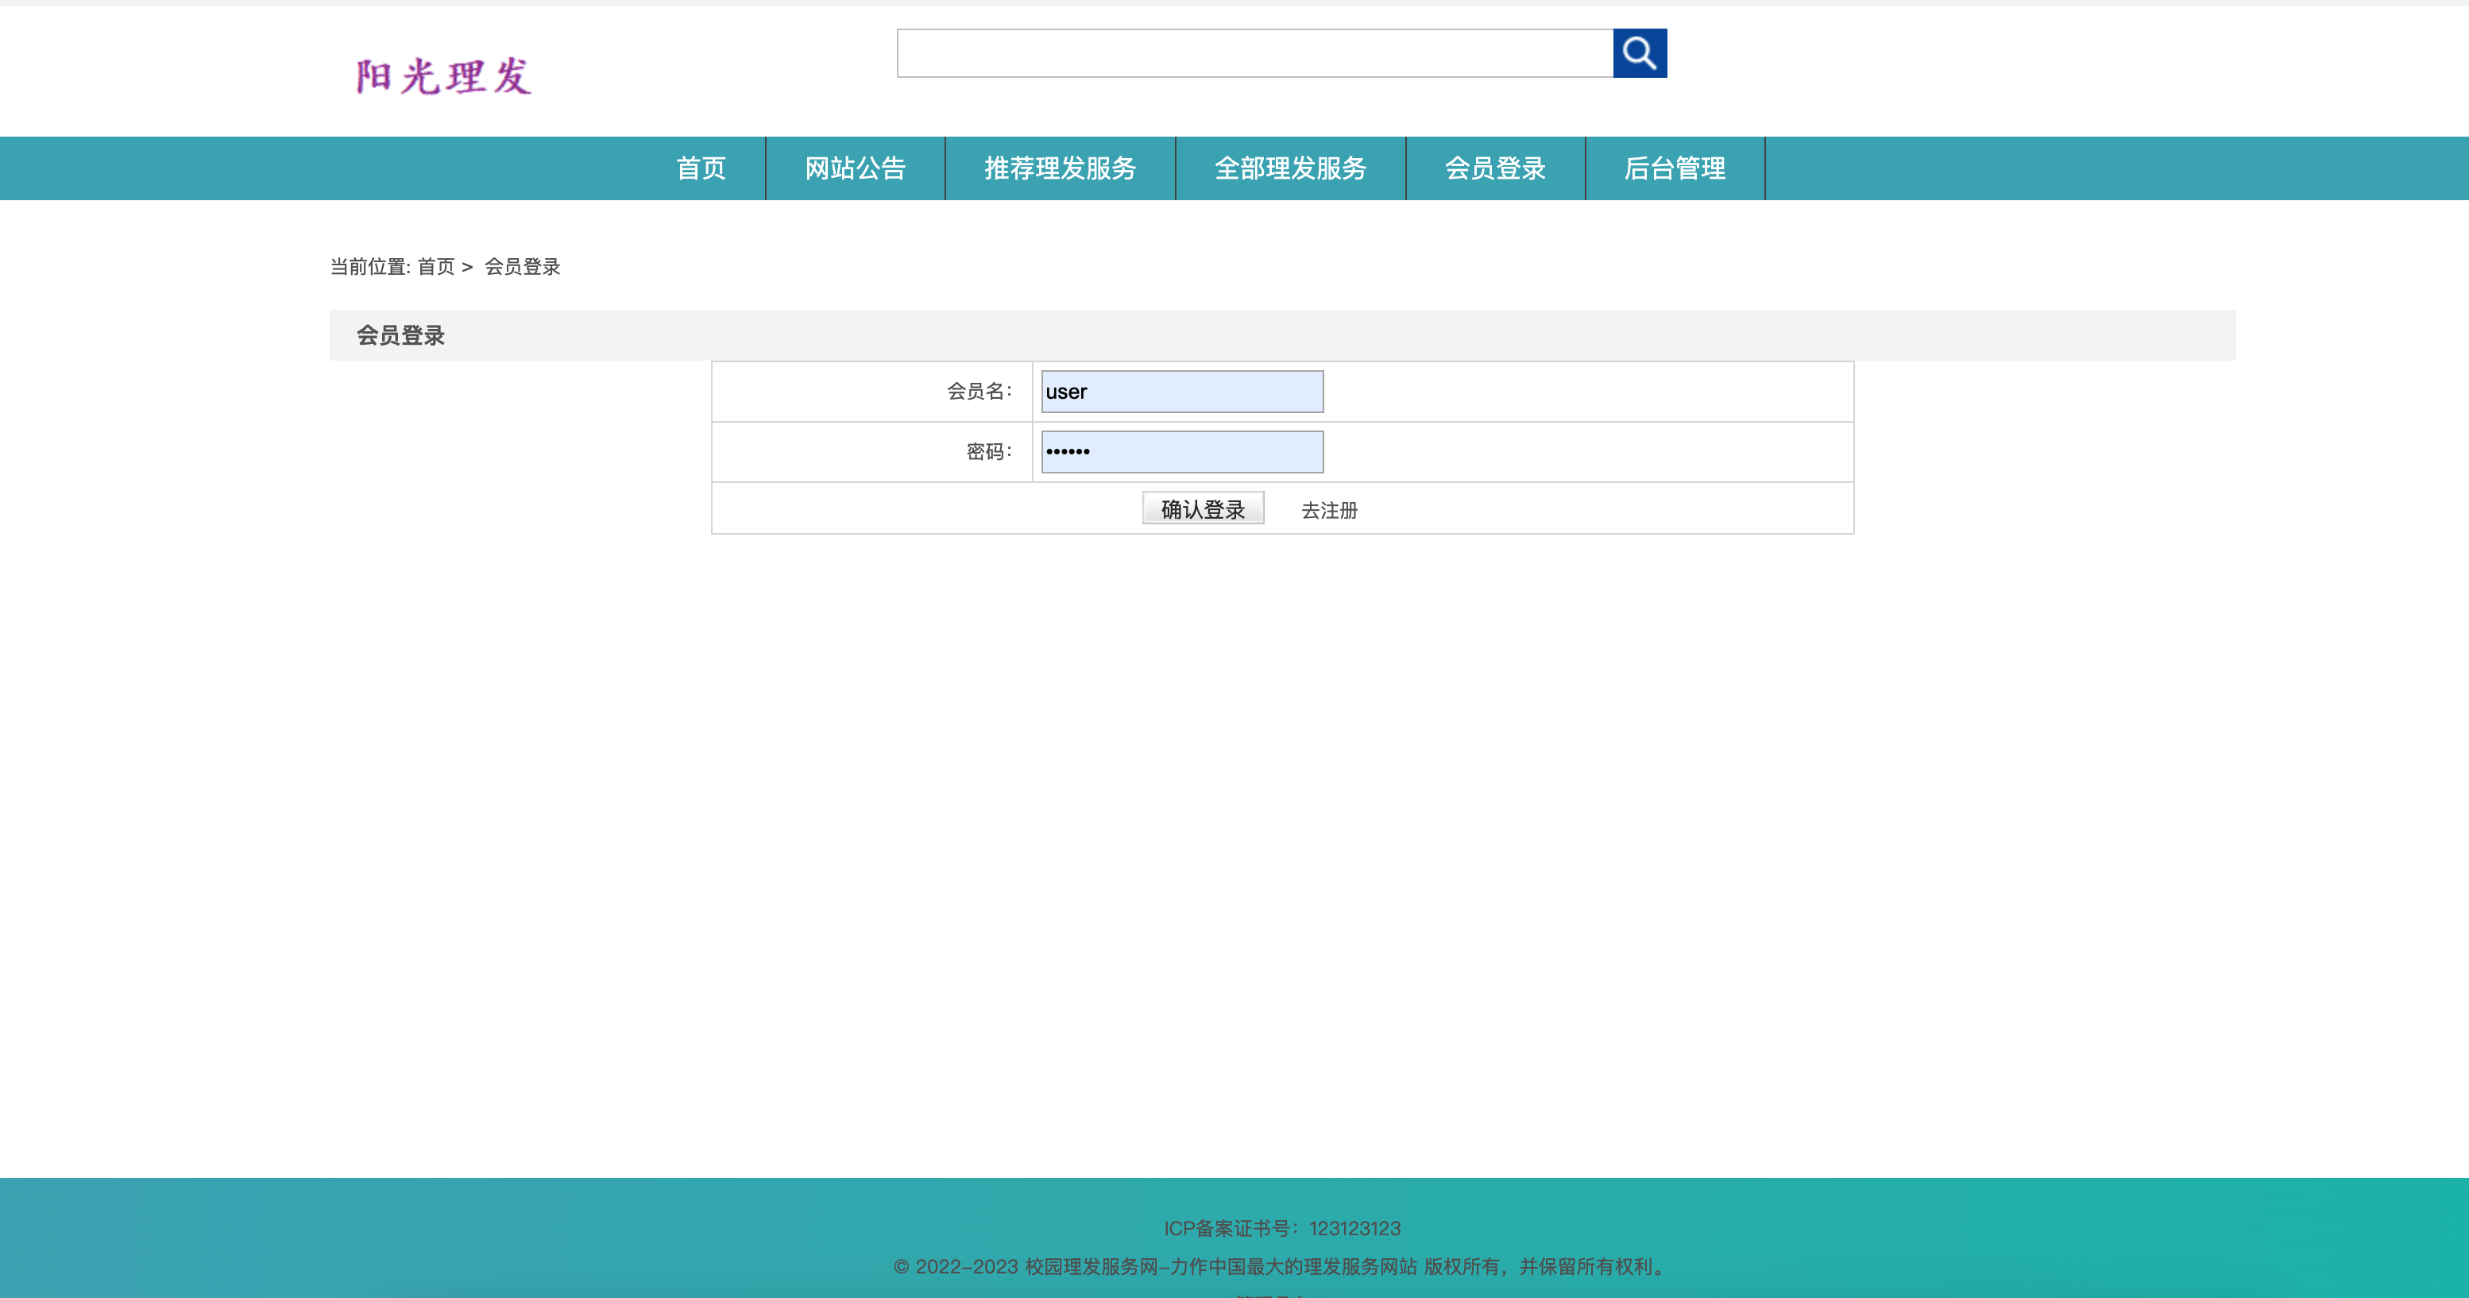Focus the 会员名 username field

click(x=1180, y=391)
